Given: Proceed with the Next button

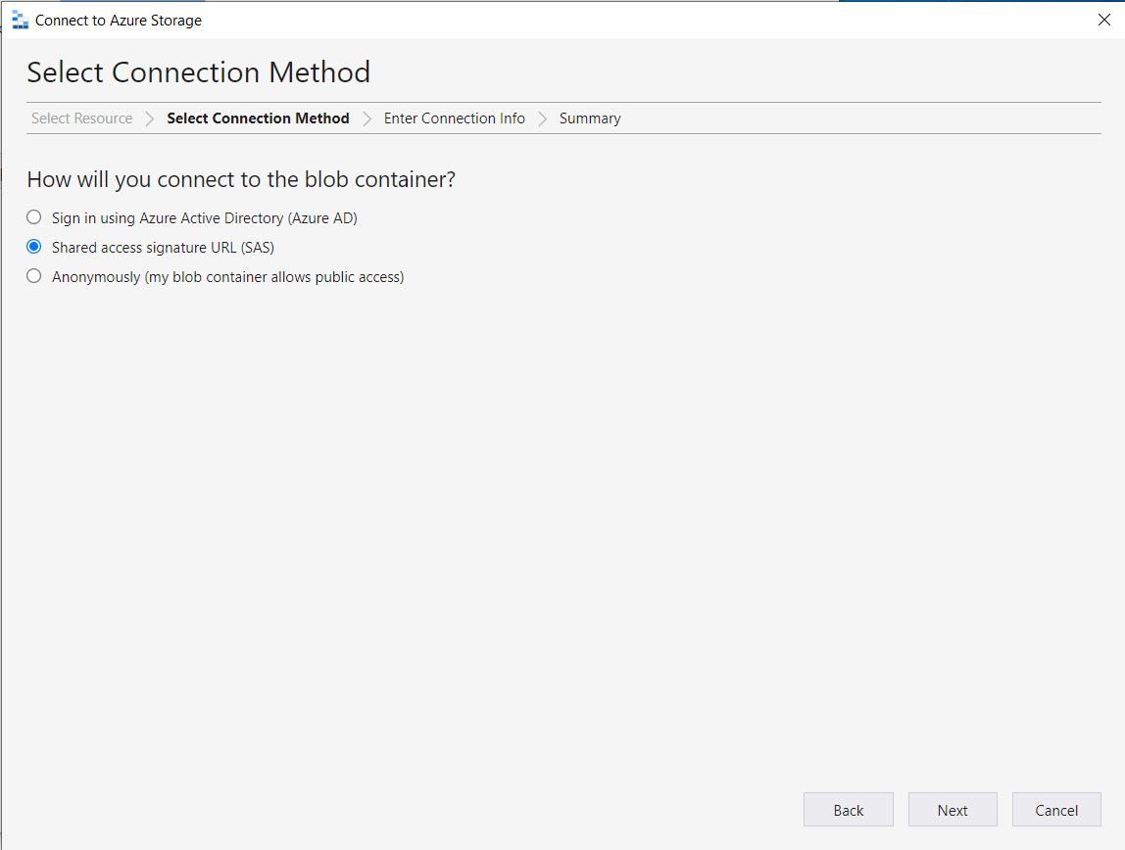Looking at the screenshot, I should 953,810.
